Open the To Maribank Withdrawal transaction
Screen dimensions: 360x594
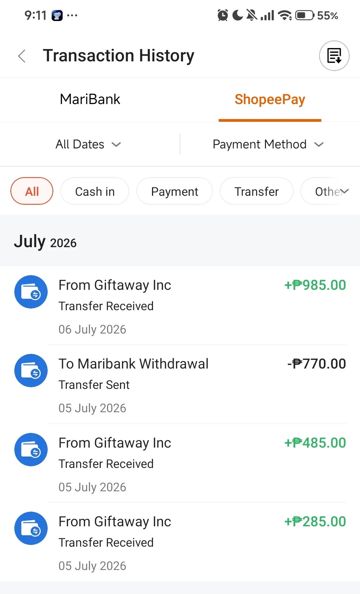click(x=180, y=384)
